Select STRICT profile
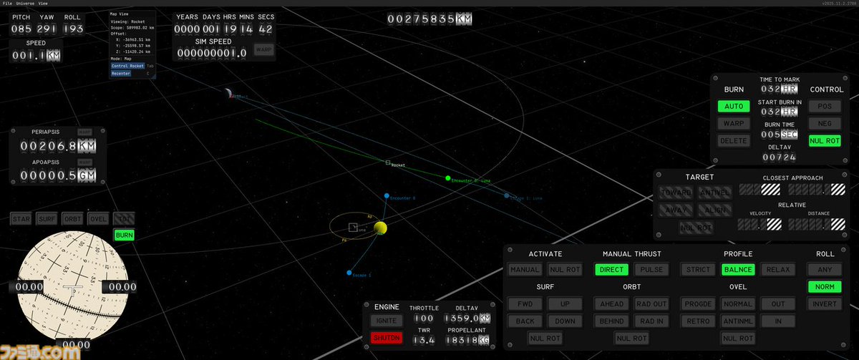859x360 pixels. (x=698, y=270)
